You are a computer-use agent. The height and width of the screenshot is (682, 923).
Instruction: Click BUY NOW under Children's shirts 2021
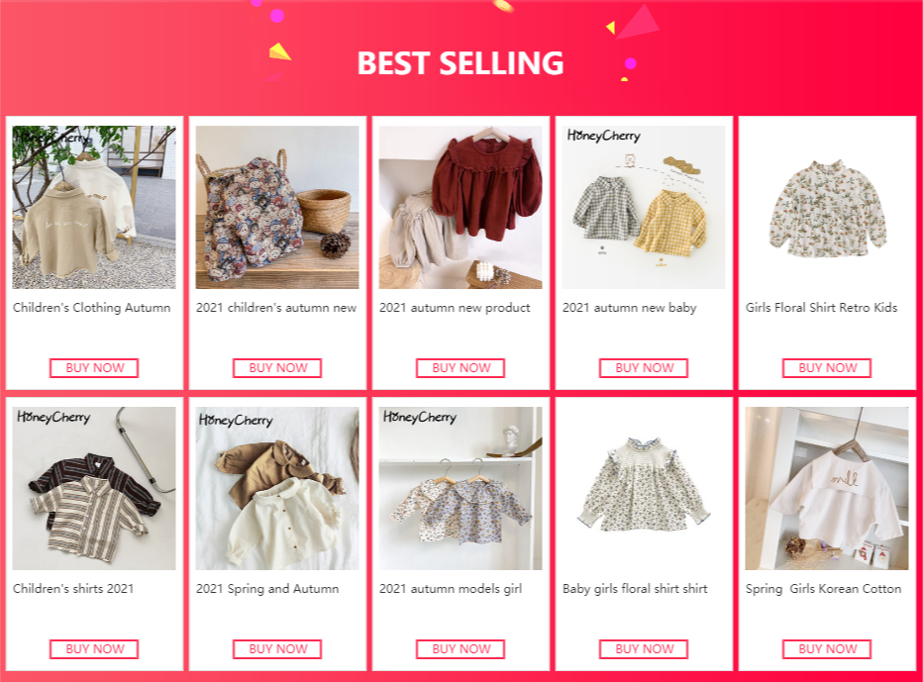[x=94, y=649]
